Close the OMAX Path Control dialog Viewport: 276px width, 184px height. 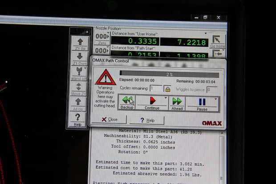(109, 119)
